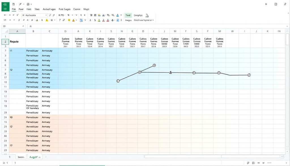Open the Moph ribbon tab
The width and height of the screenshot is (290, 166).
pos(86,9)
